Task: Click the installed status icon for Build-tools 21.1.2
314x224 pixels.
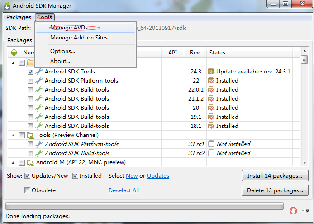Action: (211, 98)
